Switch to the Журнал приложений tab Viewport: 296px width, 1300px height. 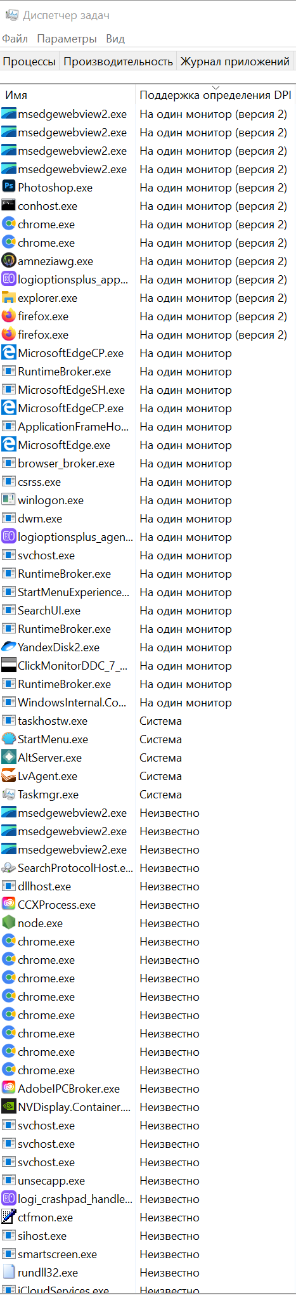(235, 62)
